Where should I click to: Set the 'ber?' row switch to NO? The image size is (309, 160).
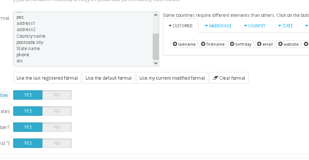click(x=57, y=127)
